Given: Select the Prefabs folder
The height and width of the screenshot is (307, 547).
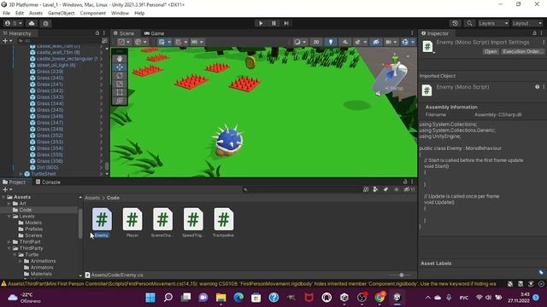Looking at the screenshot, I should click(34, 229).
